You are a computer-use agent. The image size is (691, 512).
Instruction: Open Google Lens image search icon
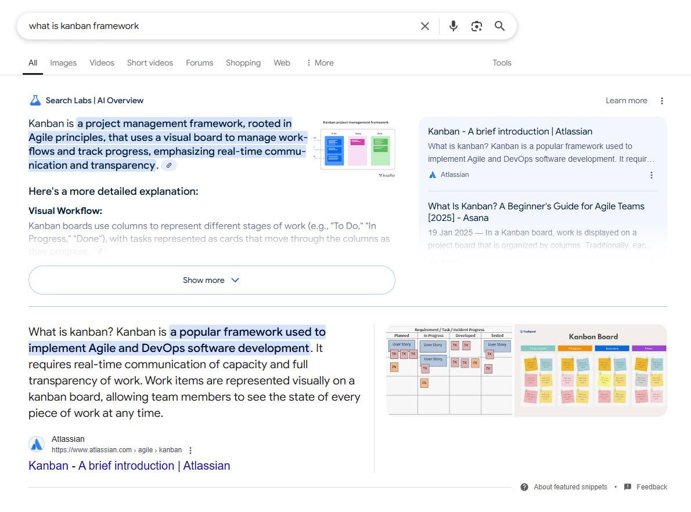[x=476, y=26]
